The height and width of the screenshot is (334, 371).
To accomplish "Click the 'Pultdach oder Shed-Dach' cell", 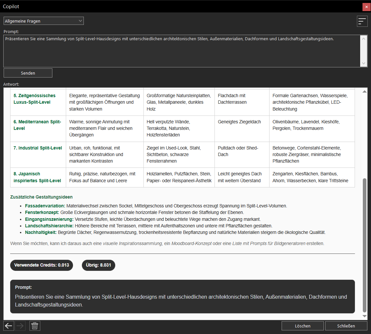I will point(242,155).
